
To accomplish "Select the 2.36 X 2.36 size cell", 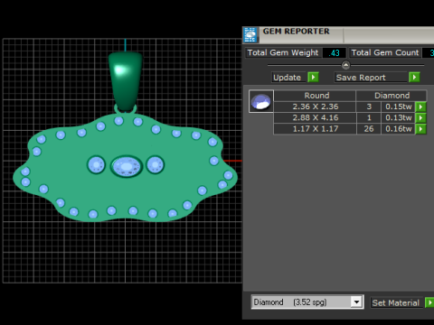I will pos(315,107).
